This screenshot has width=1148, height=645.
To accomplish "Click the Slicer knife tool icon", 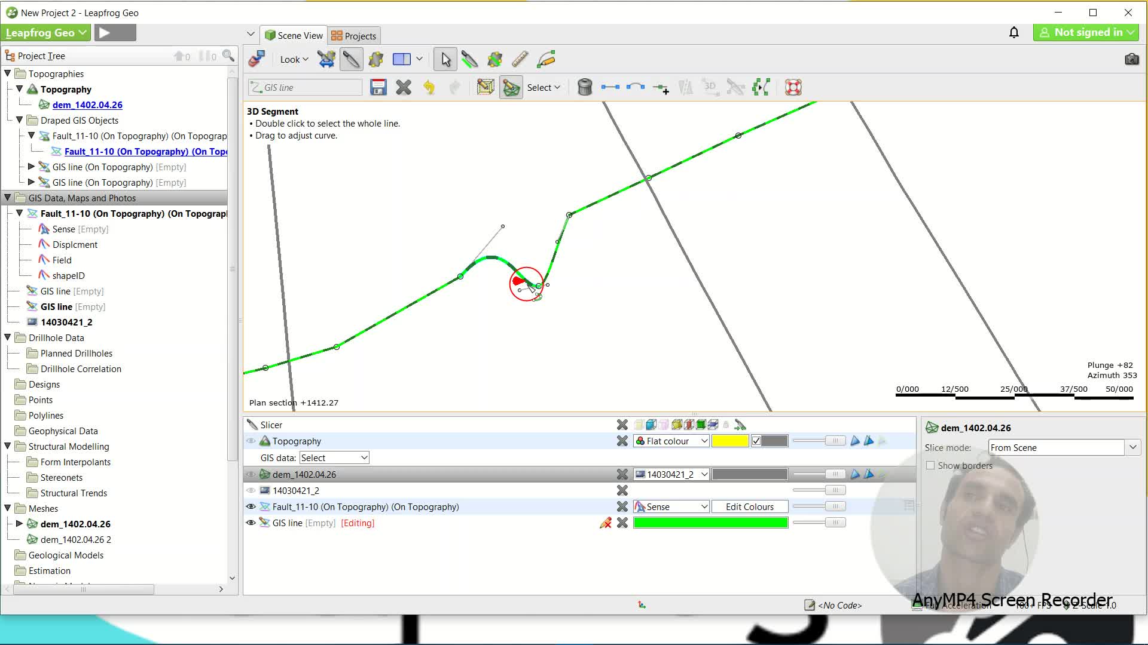I will point(351,59).
